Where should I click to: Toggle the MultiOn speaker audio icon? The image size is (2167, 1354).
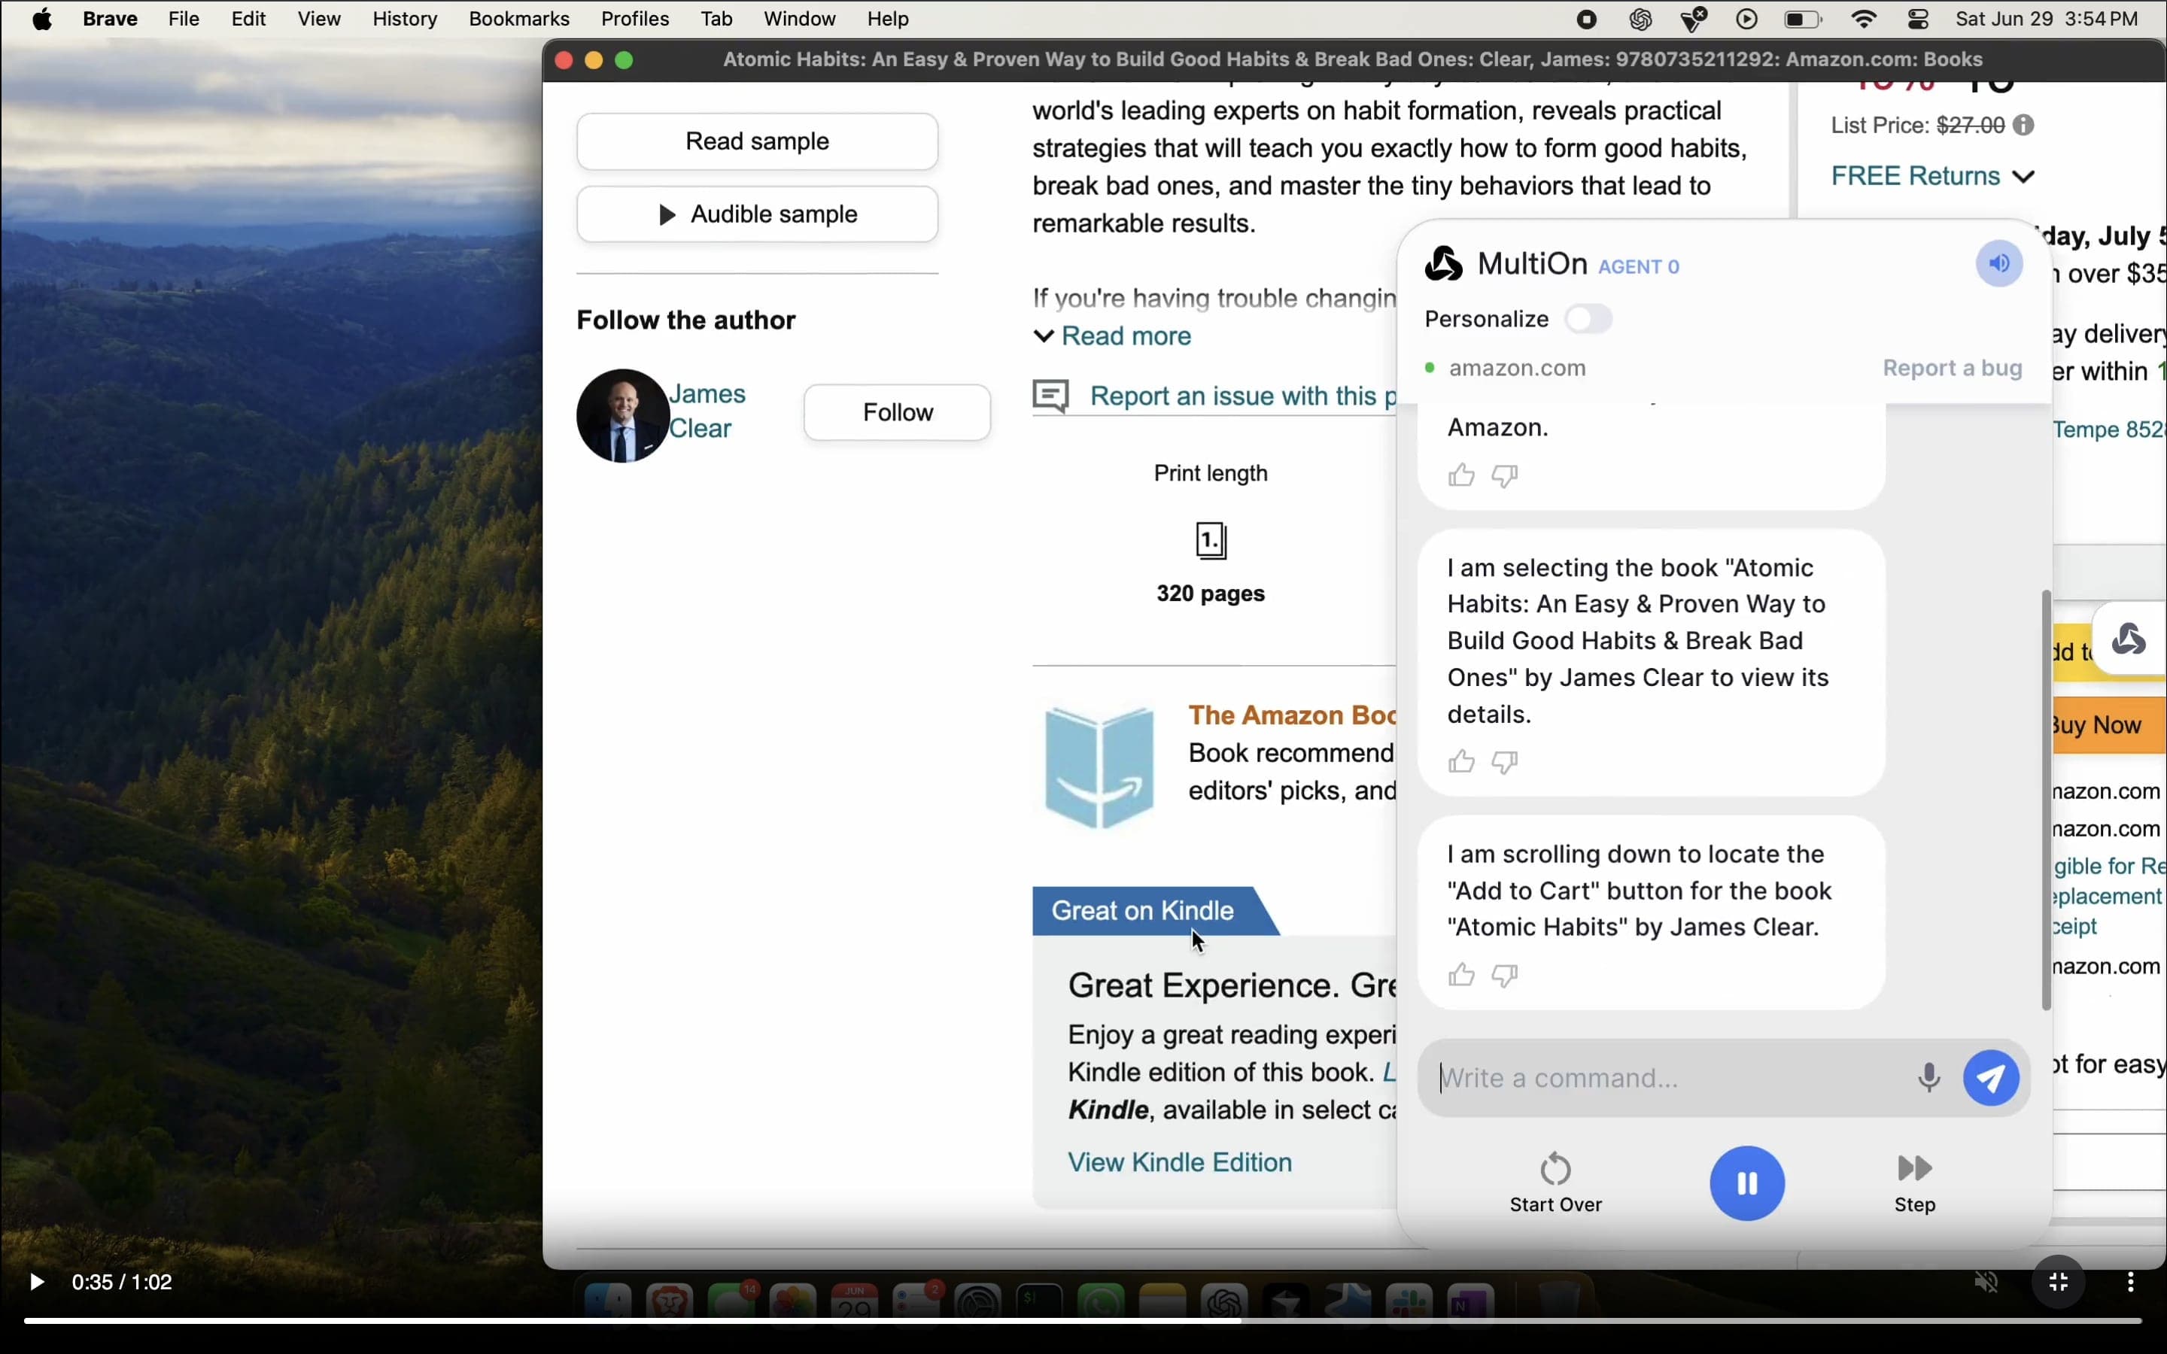click(x=1998, y=264)
